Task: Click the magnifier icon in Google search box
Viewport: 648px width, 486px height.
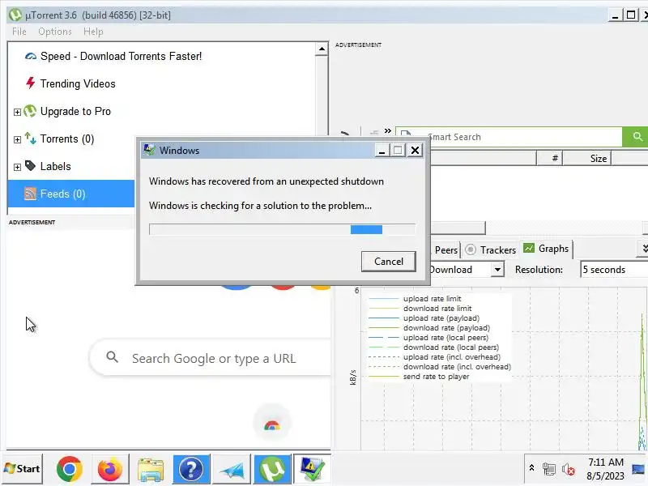Action: click(112, 357)
